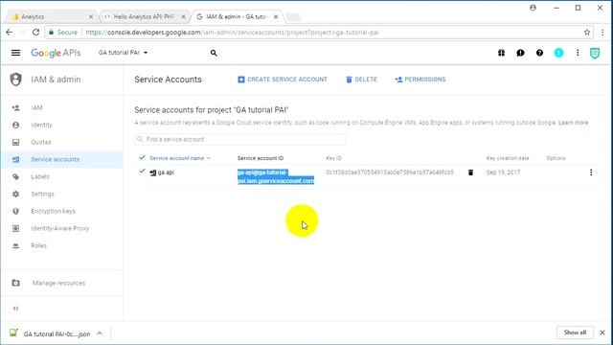Open the gift free trial icon
Image resolution: width=613 pixels, height=345 pixels.
(x=501, y=53)
